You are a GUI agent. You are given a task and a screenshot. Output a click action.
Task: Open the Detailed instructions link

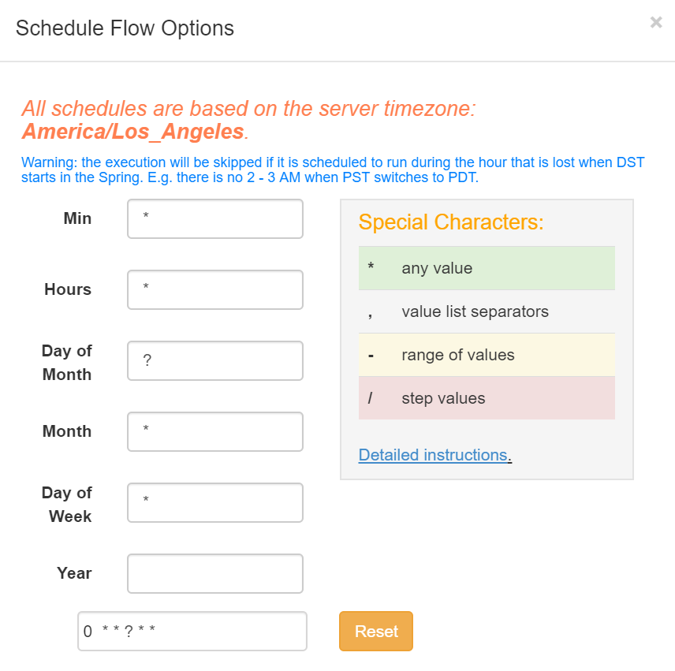click(x=433, y=455)
